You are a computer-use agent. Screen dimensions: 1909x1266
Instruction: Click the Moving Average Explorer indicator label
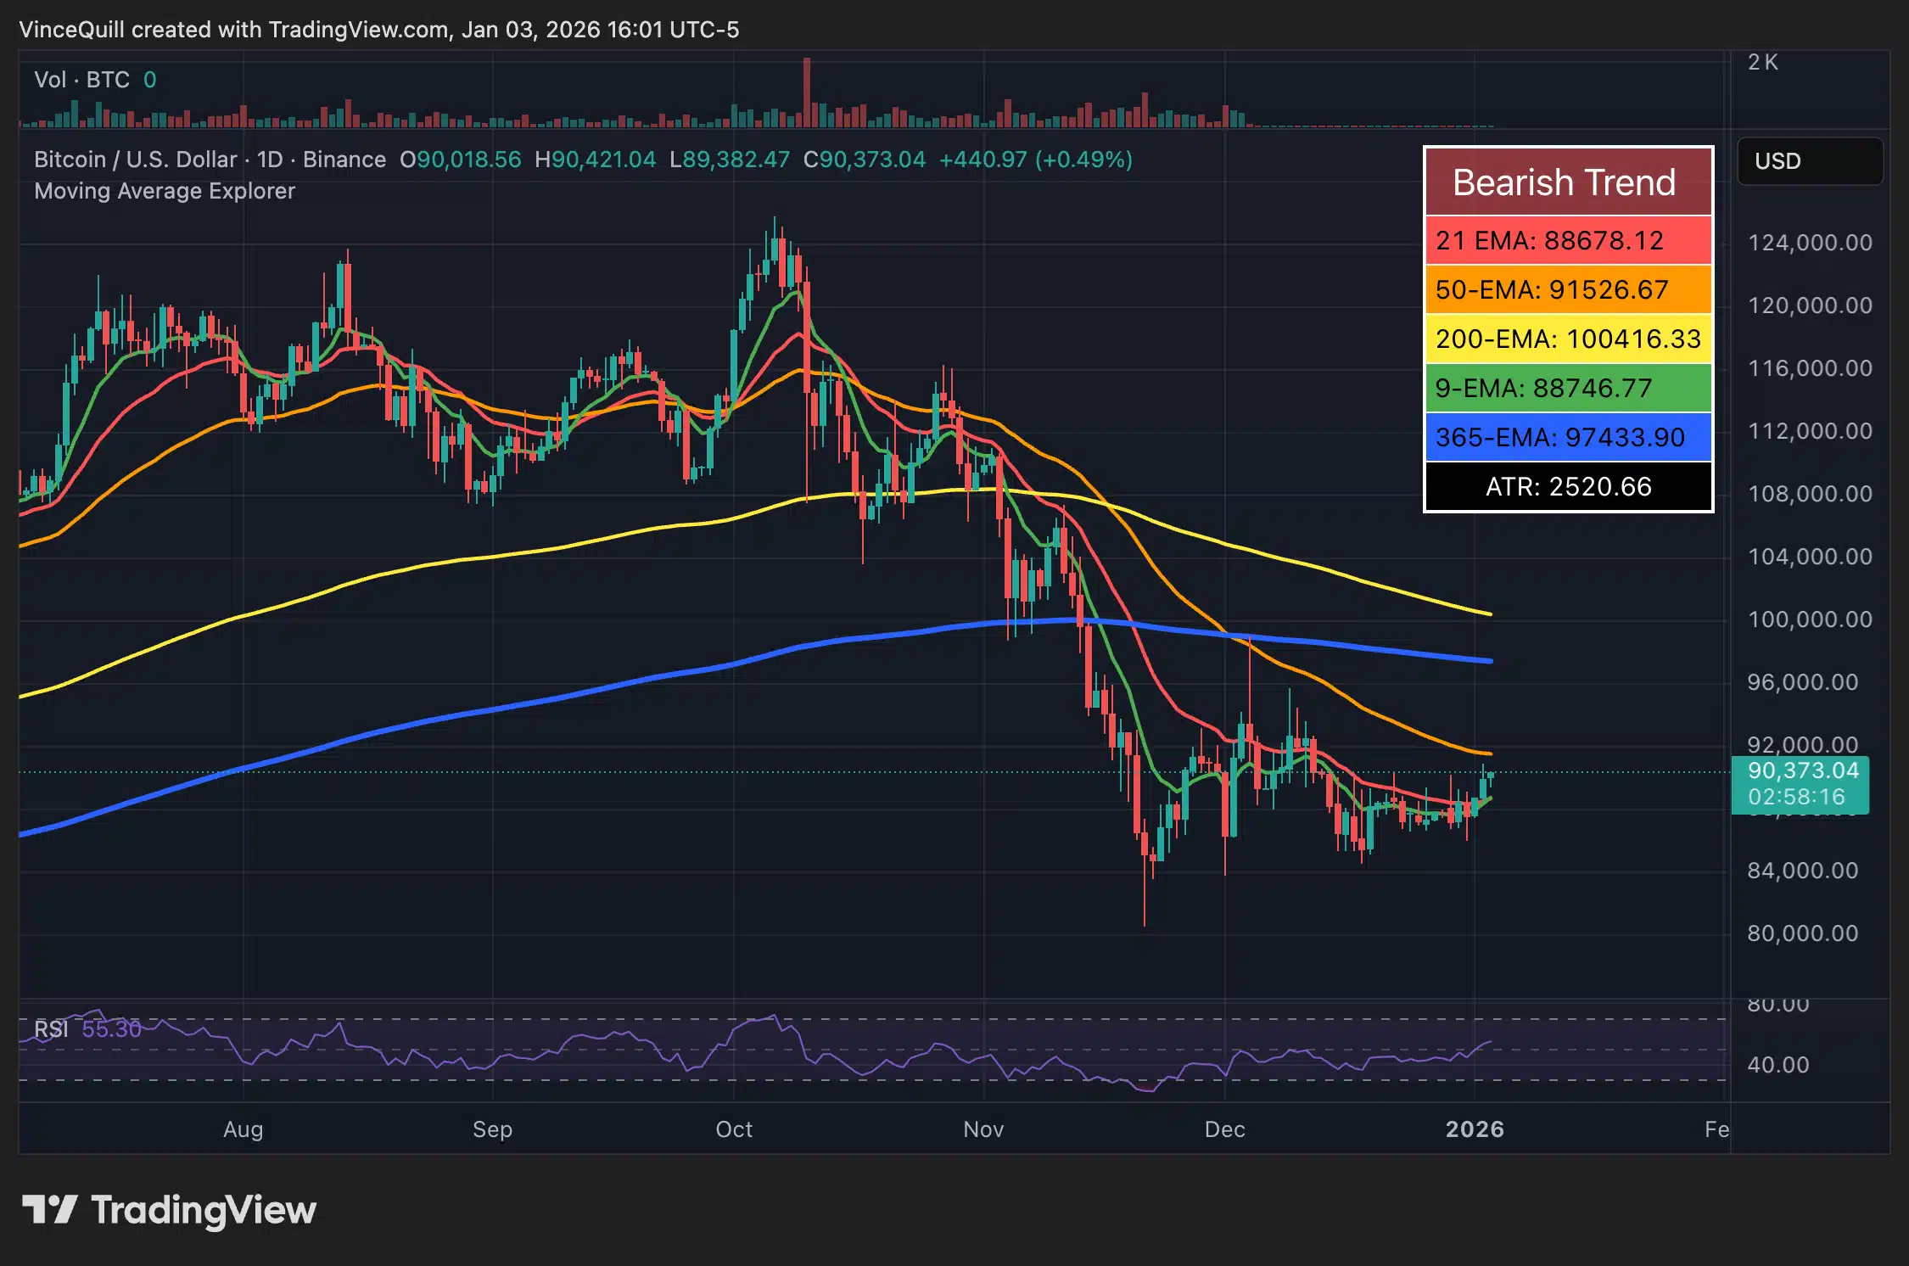(x=165, y=192)
